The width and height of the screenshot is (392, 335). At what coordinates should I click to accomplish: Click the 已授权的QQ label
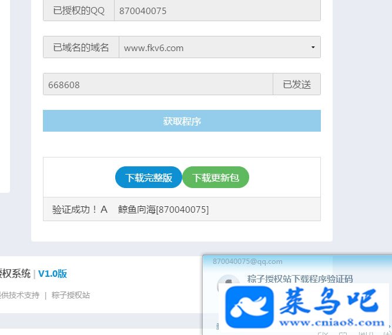coord(79,11)
